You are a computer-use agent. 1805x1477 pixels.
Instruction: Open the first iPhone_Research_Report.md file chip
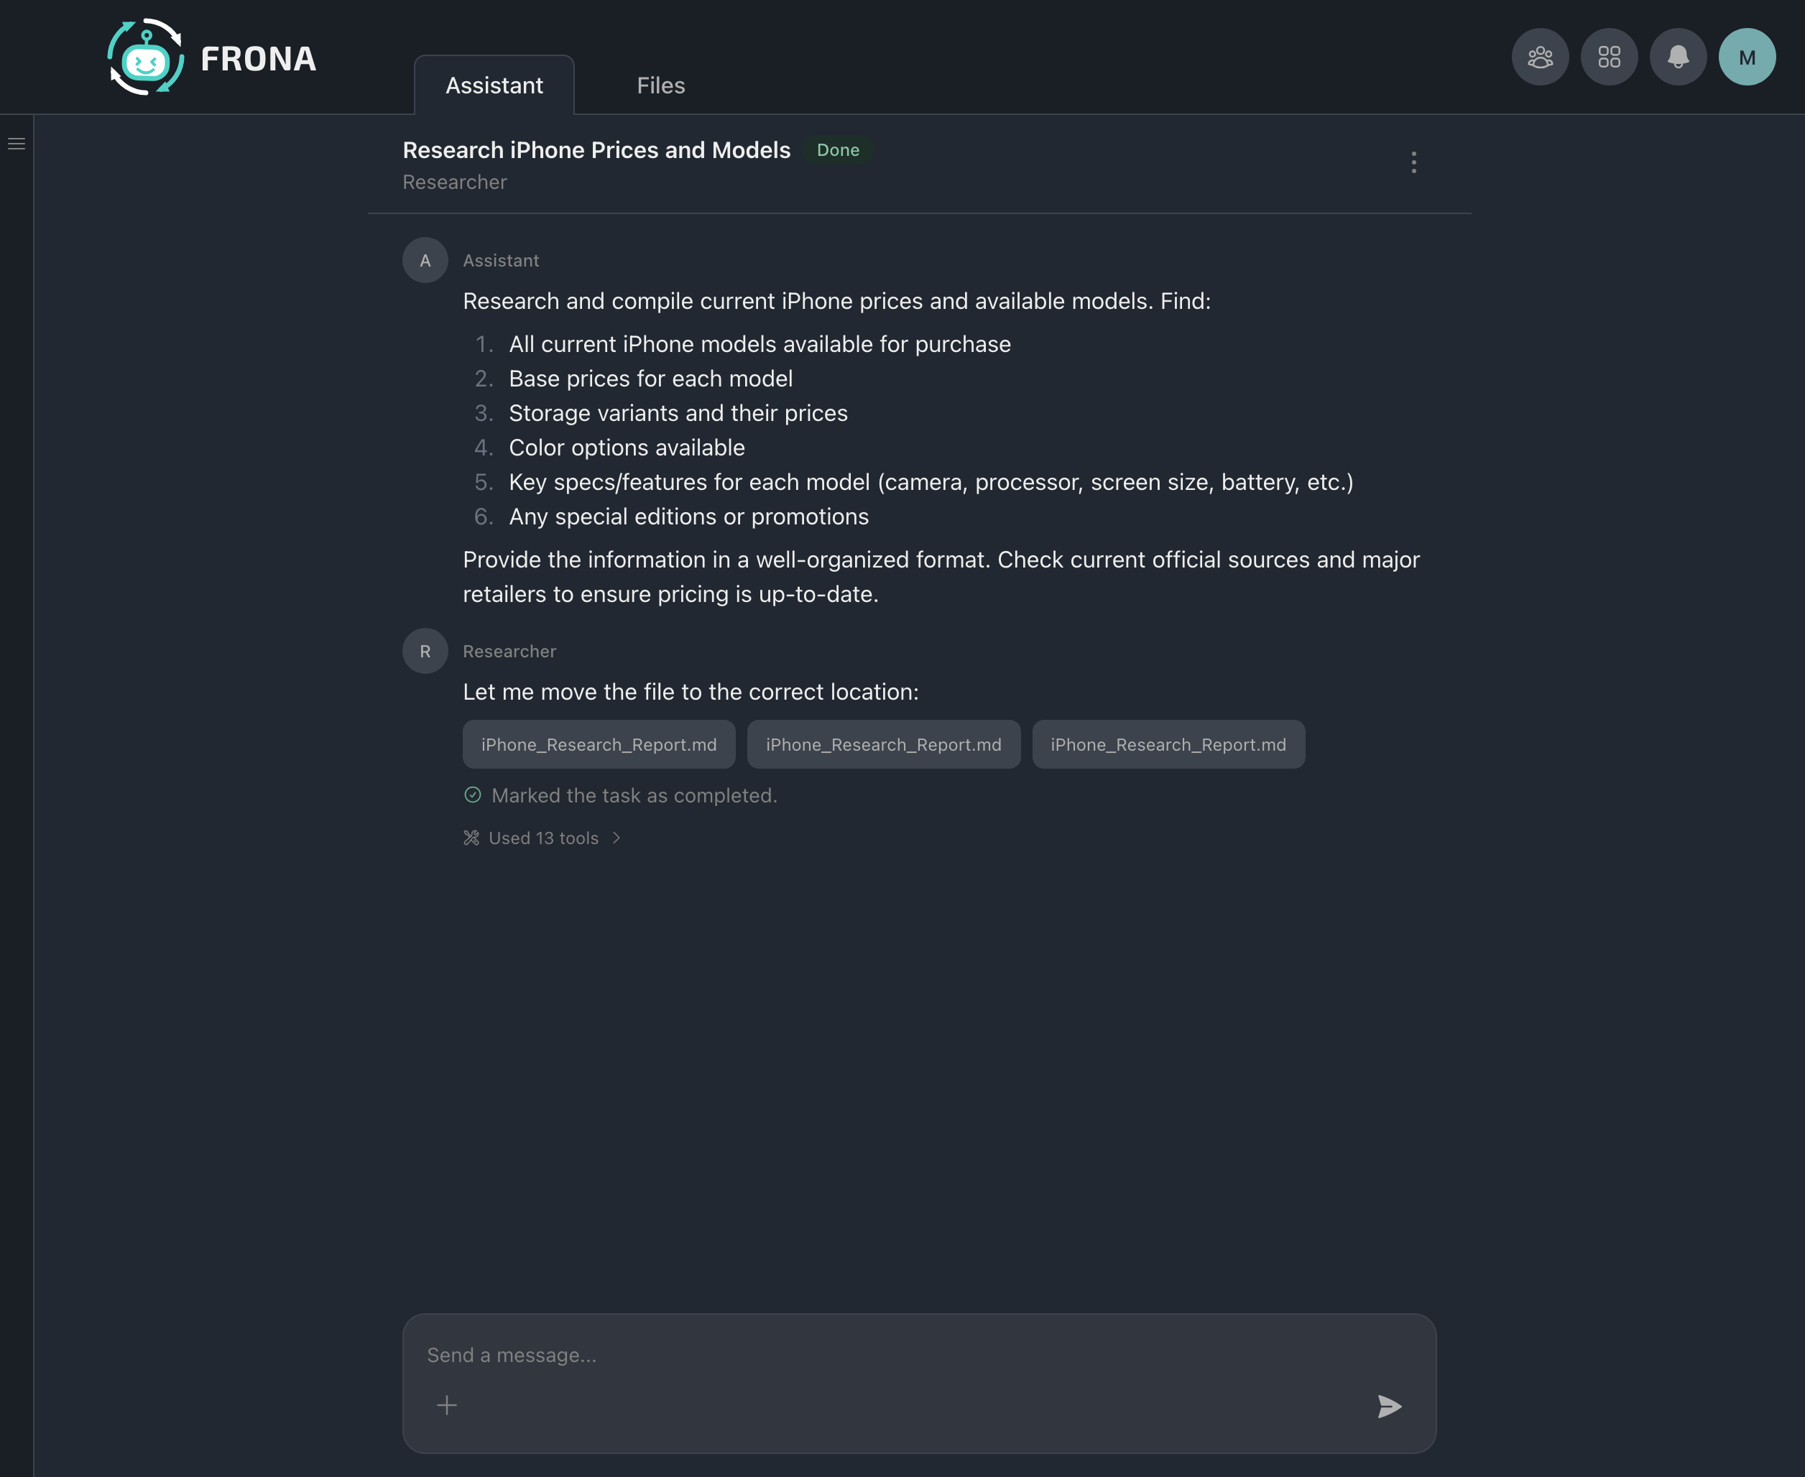(599, 744)
